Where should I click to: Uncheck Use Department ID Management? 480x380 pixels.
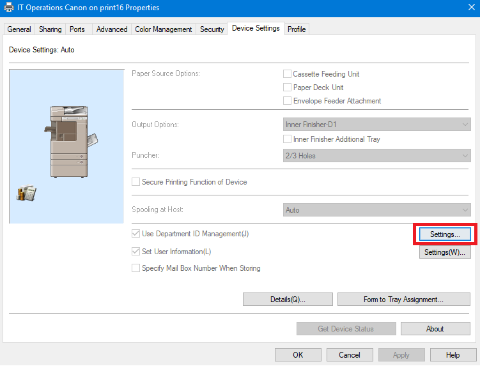pos(135,234)
